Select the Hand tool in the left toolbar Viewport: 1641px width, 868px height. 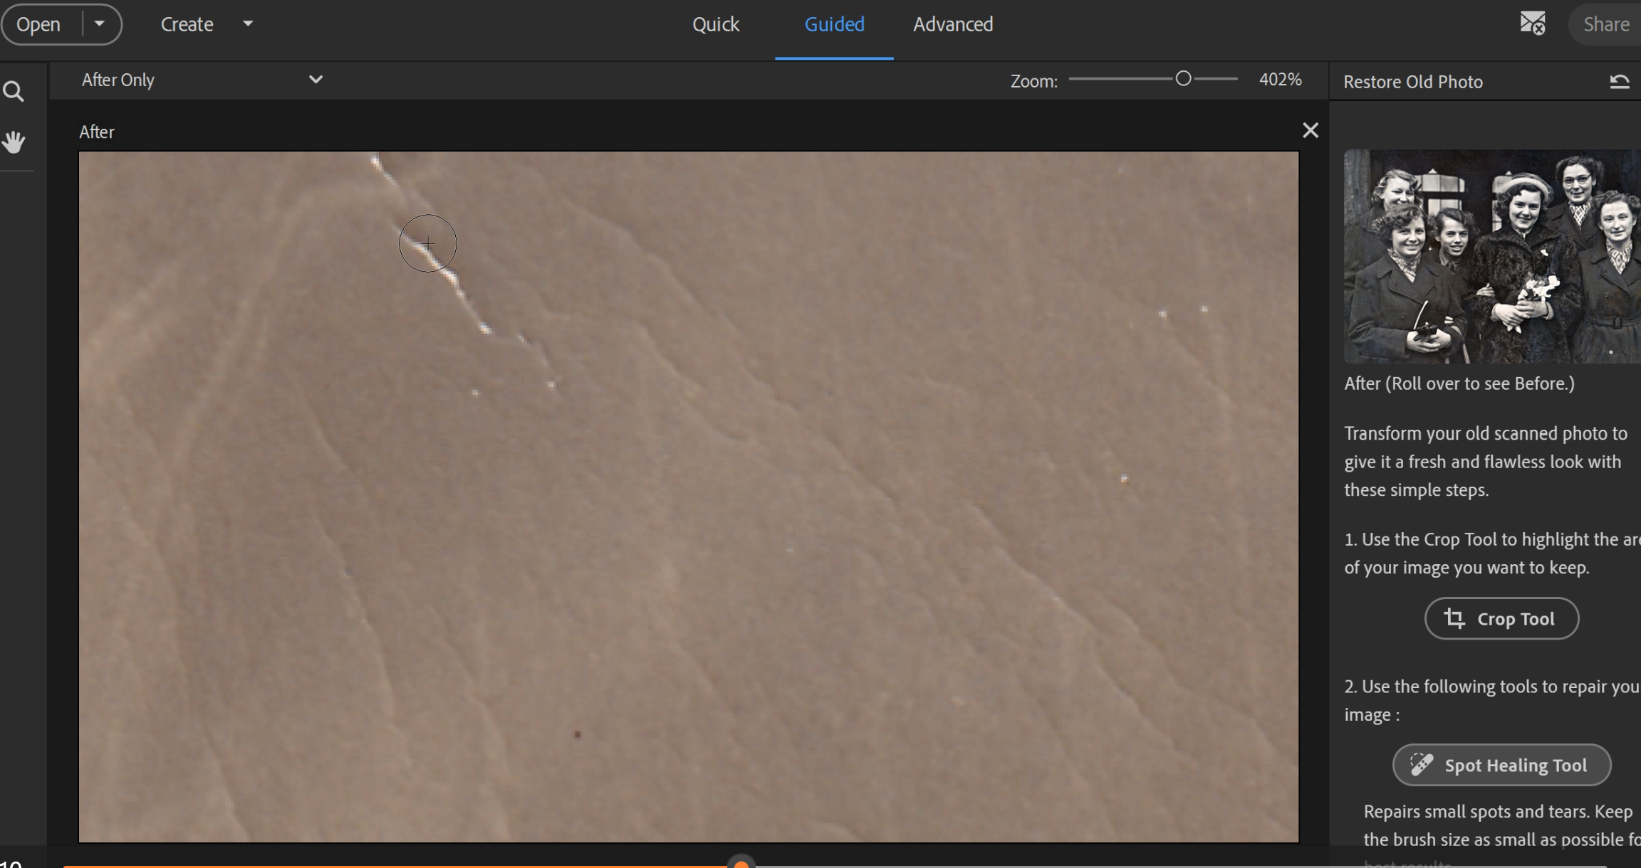[x=14, y=141]
